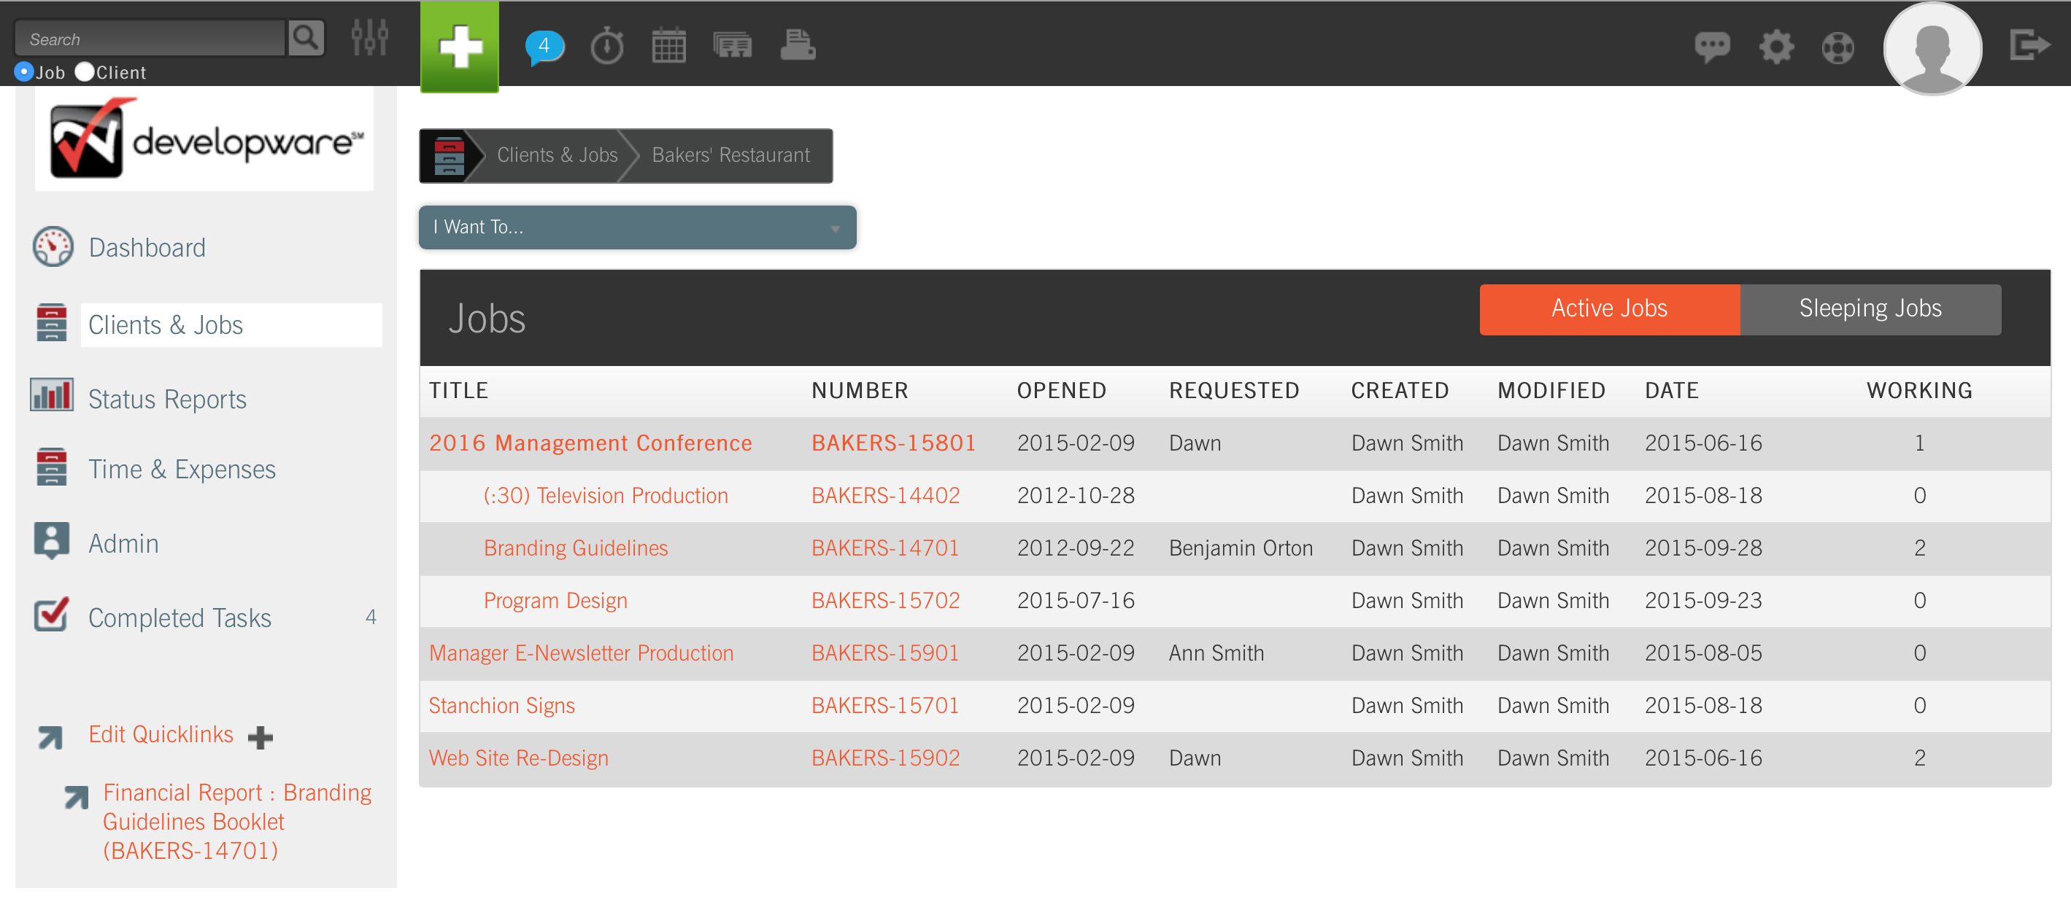Click job number BAKERS-14402
Viewport: 2071px width, 907px height.
[x=886, y=496]
